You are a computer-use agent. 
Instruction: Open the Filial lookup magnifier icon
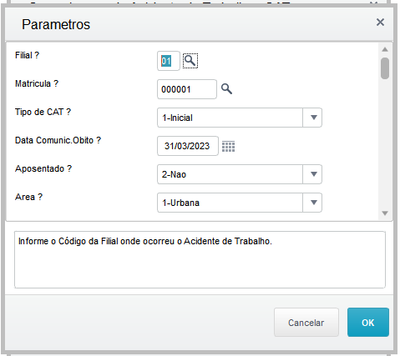point(190,61)
